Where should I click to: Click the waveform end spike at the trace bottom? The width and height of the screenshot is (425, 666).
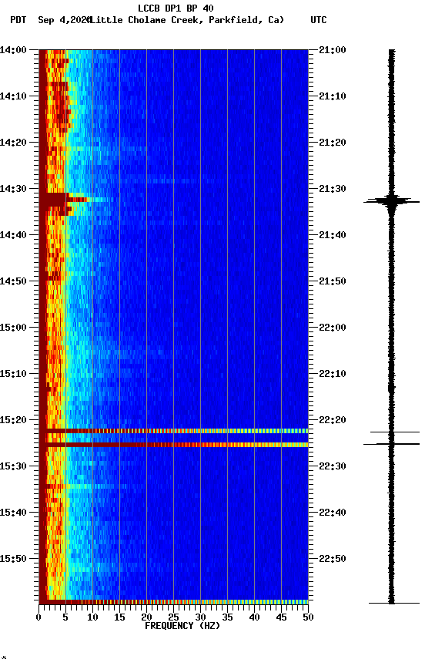(x=394, y=603)
